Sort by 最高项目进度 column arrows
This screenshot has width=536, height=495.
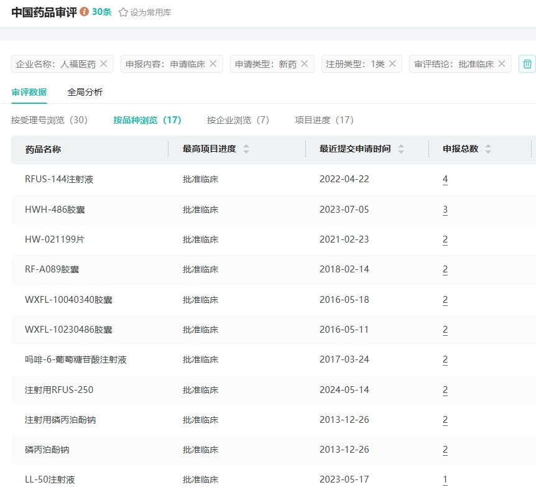[x=246, y=149]
